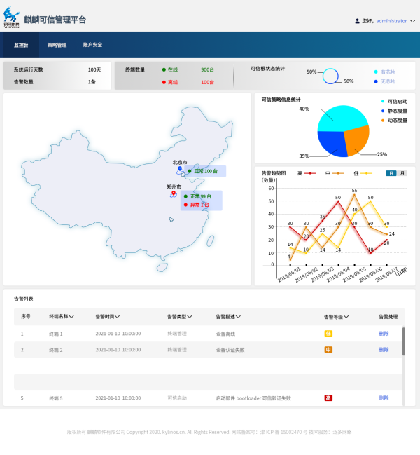Click the 900台 online count
The width and height of the screenshot is (420, 455).
[x=207, y=69]
